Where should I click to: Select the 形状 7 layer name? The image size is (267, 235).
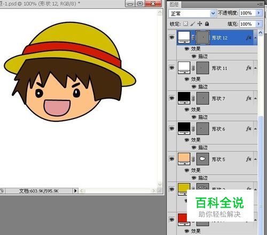click(218, 98)
